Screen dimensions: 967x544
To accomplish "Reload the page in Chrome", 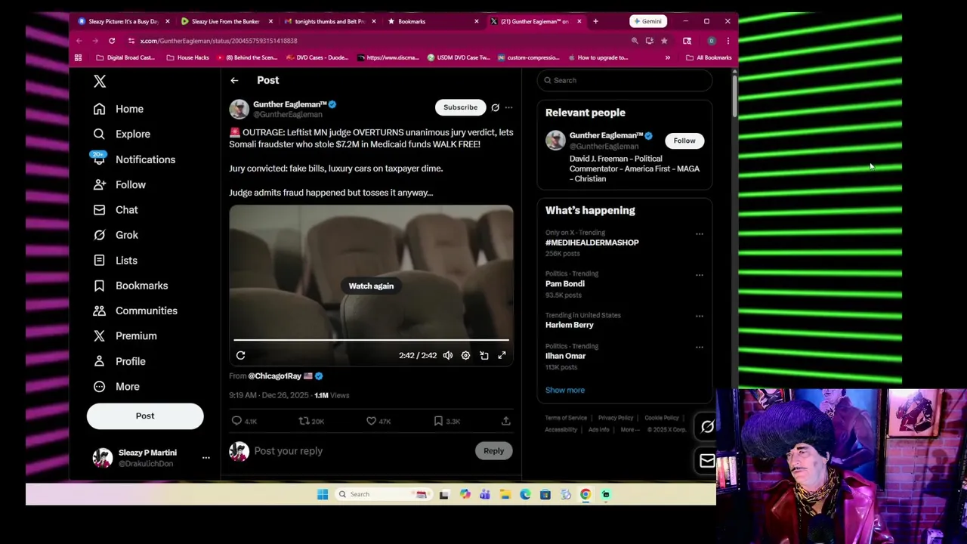I will point(112,41).
